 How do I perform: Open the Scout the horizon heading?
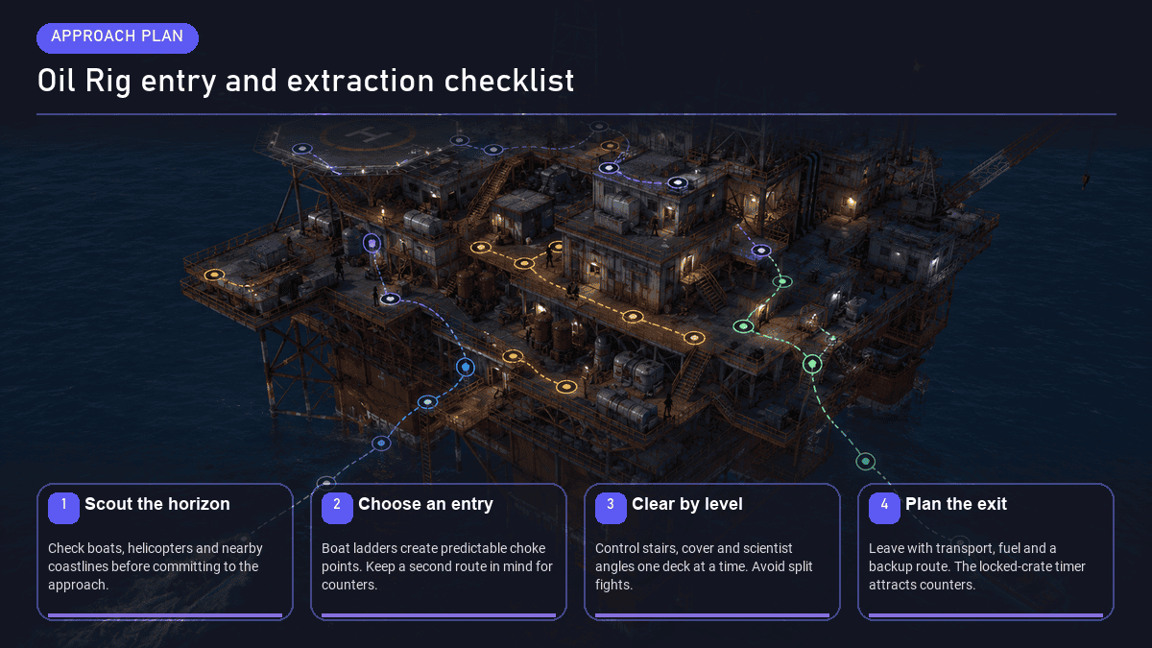coord(157,504)
